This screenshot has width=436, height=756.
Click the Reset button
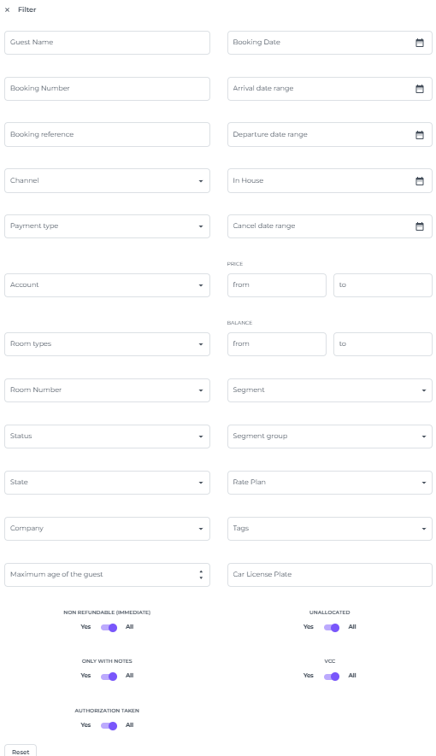point(21,751)
